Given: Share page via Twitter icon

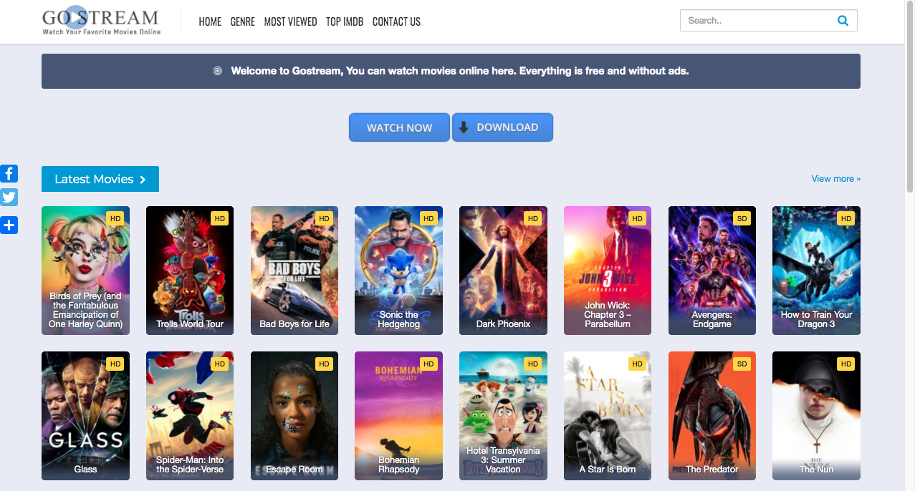Looking at the screenshot, I should pyautogui.click(x=9, y=198).
